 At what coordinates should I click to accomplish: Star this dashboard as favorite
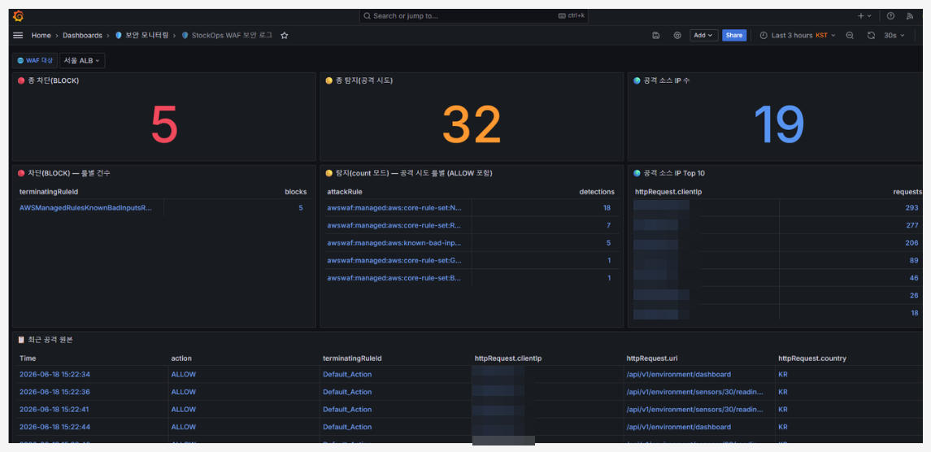[x=285, y=36]
